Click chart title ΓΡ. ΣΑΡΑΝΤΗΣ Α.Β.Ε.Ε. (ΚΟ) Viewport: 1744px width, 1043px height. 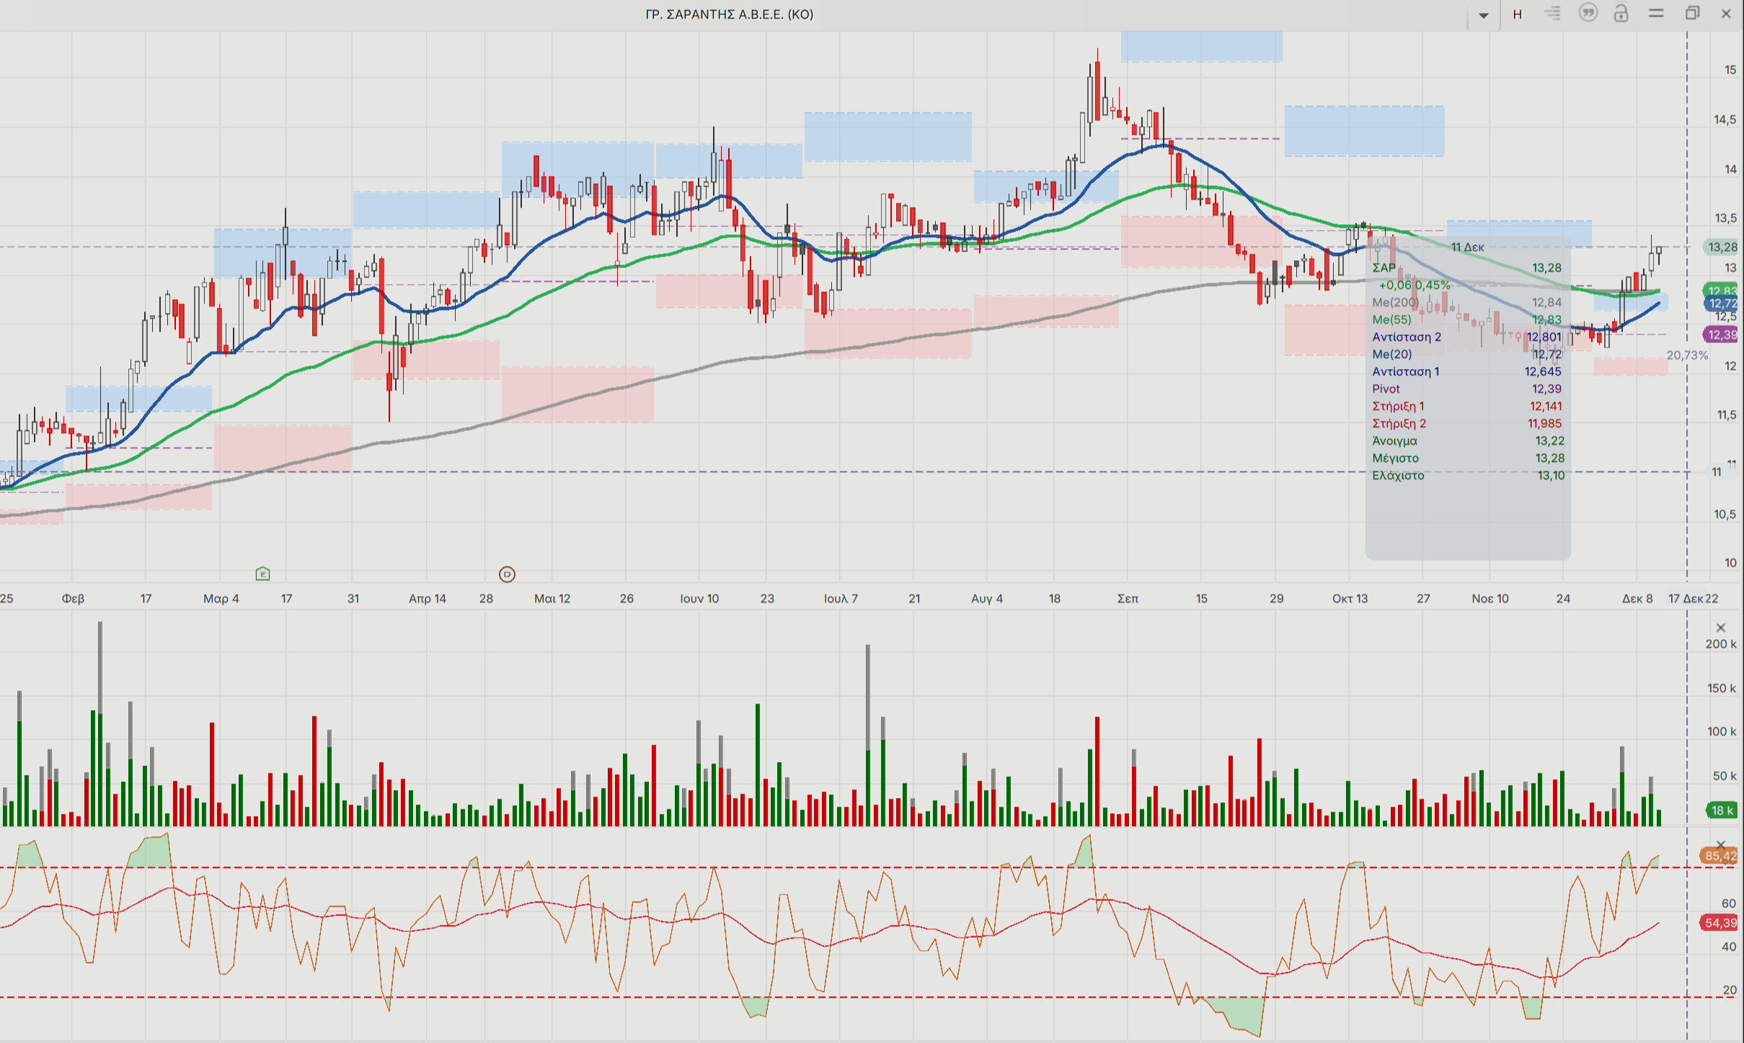click(x=729, y=14)
